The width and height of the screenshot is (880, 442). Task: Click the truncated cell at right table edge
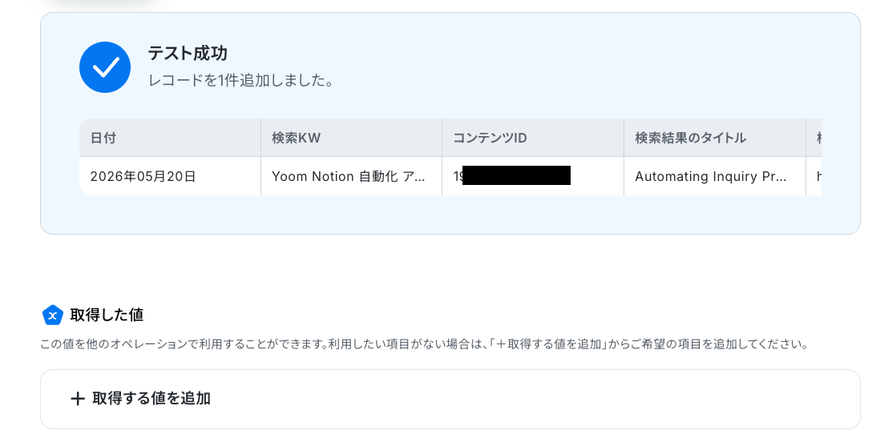(813, 176)
